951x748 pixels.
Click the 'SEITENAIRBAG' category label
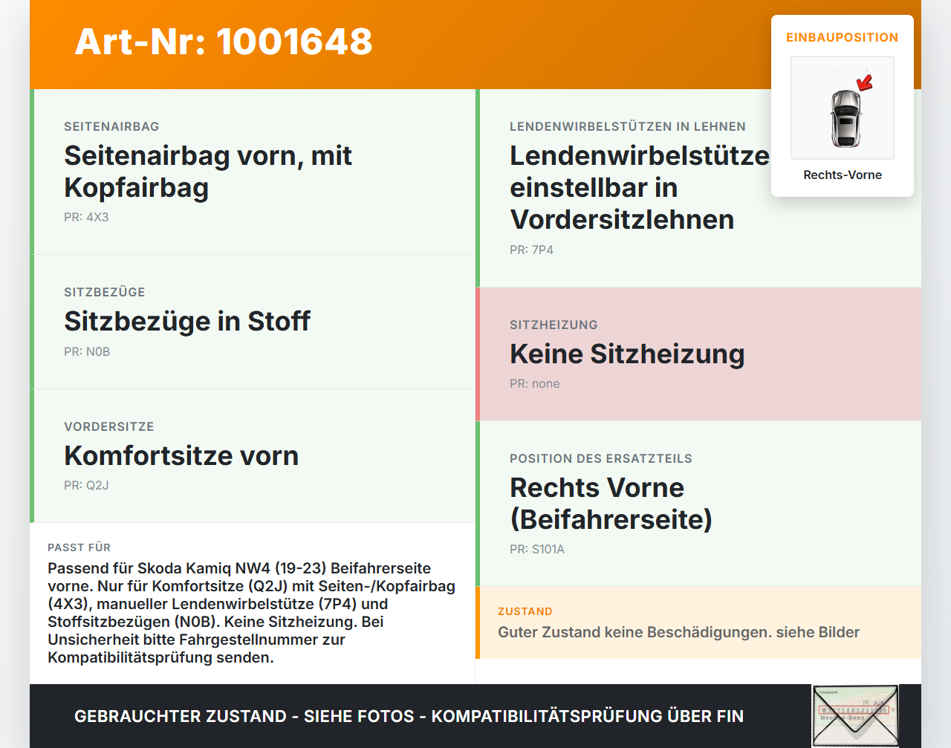tap(111, 126)
